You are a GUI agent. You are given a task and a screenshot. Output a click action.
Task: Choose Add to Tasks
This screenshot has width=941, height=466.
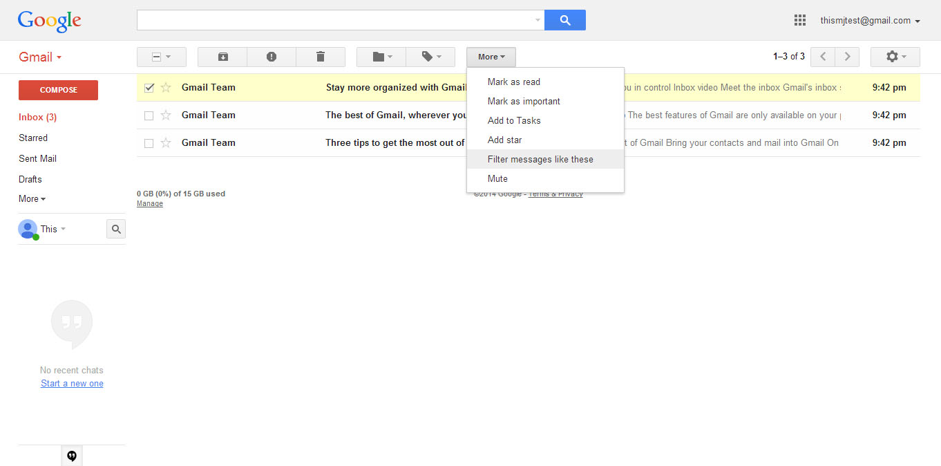coord(546,120)
